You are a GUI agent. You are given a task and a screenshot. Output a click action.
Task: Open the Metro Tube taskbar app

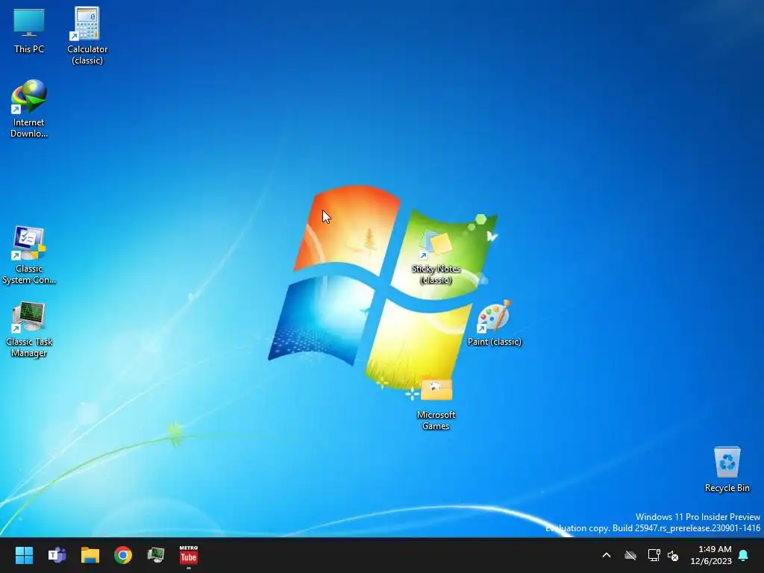pos(189,555)
